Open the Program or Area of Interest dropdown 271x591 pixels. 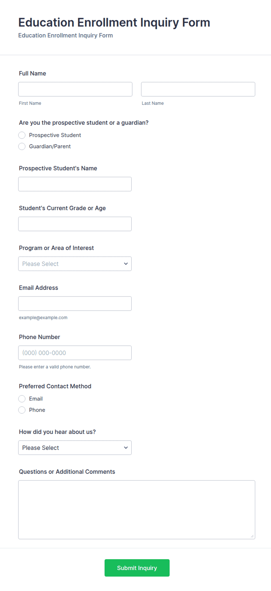(x=75, y=264)
